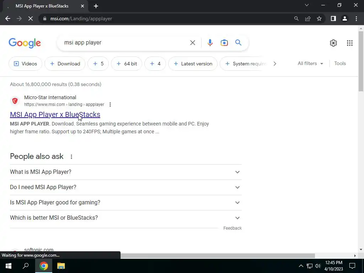This screenshot has height=273, width=364.
Task: Open File Explorer from taskbar
Action: pyautogui.click(x=61, y=266)
